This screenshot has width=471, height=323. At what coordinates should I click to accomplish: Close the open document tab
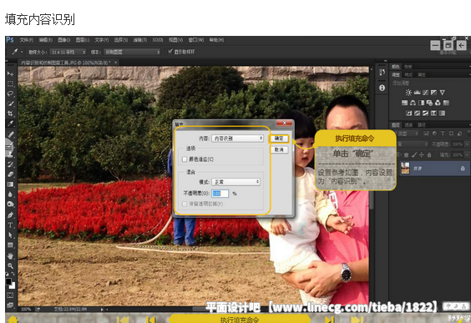pos(115,63)
